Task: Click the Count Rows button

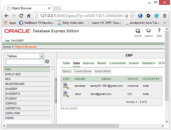Action: pos(83,71)
